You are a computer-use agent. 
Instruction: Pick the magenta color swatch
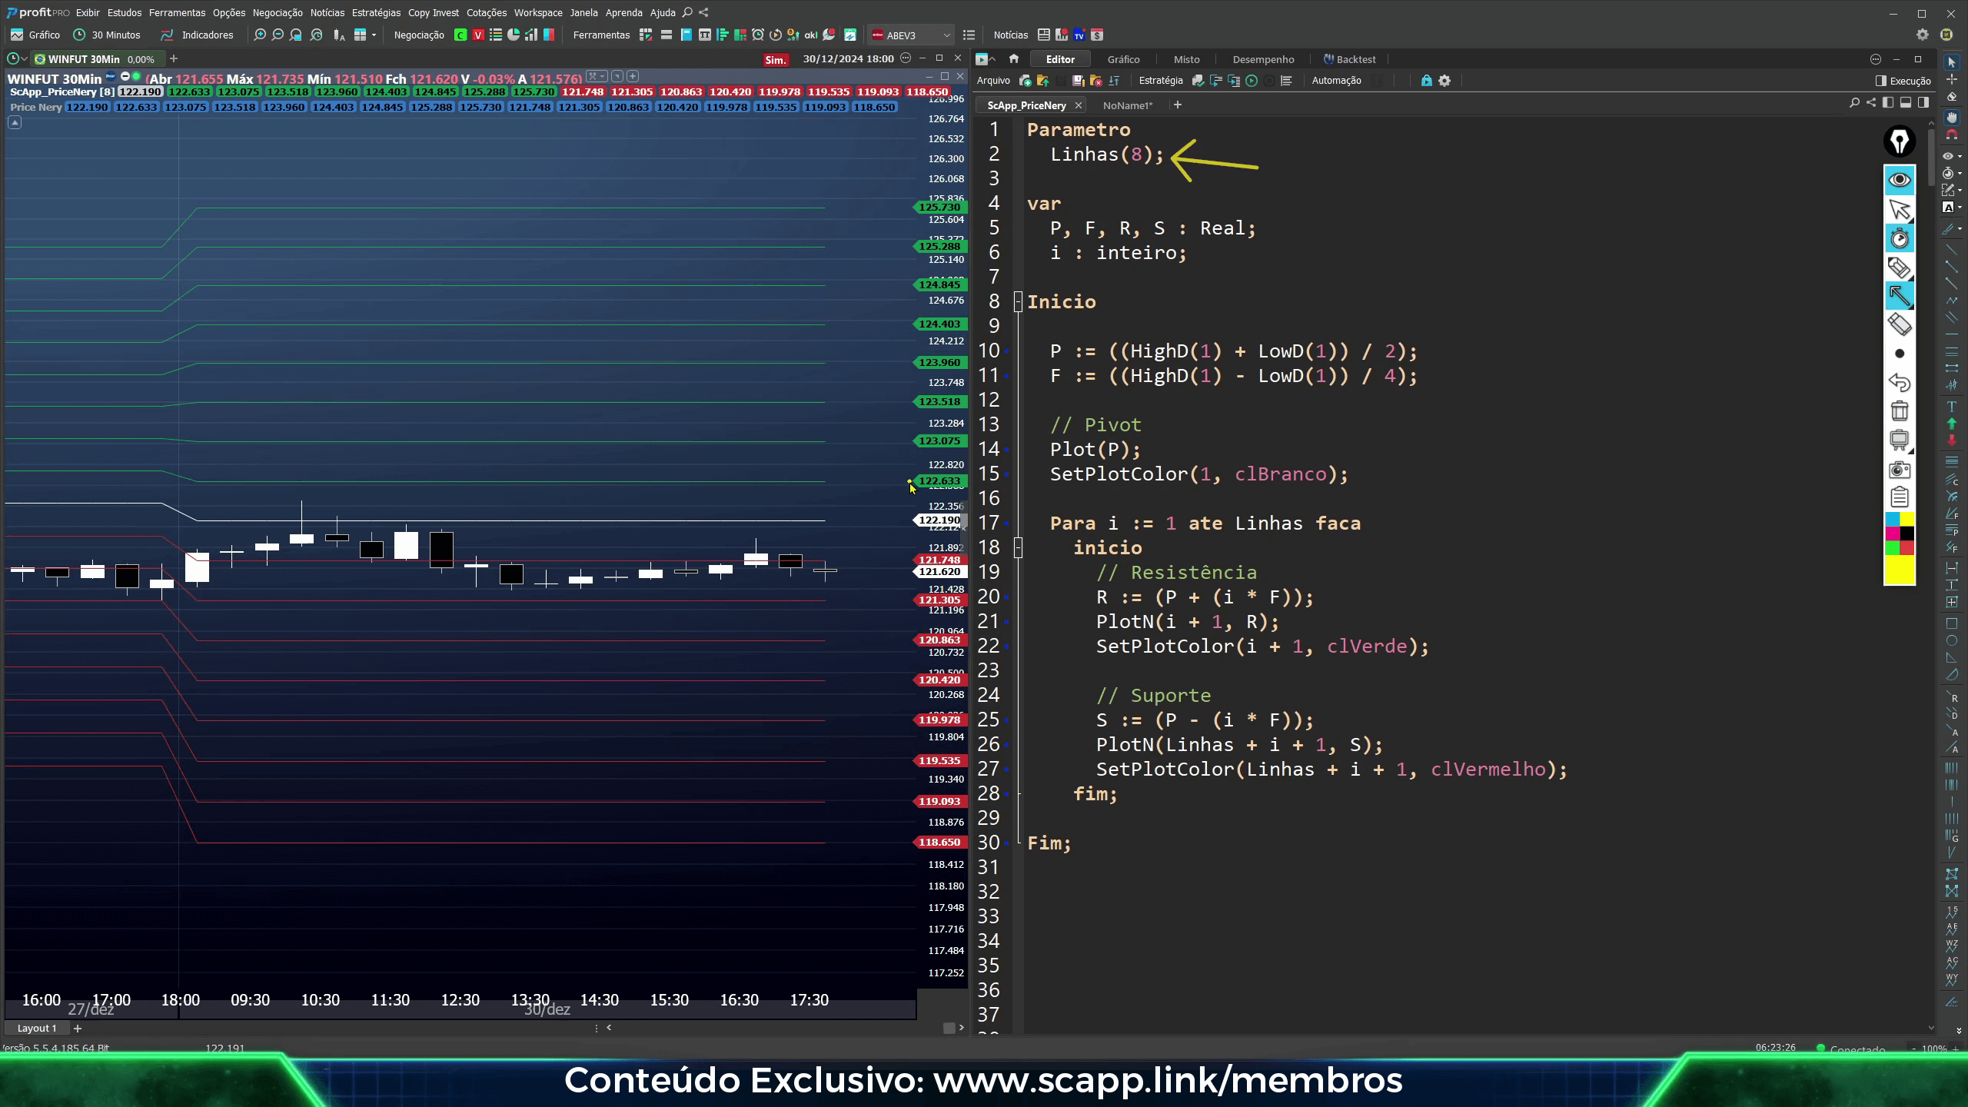[1893, 534]
